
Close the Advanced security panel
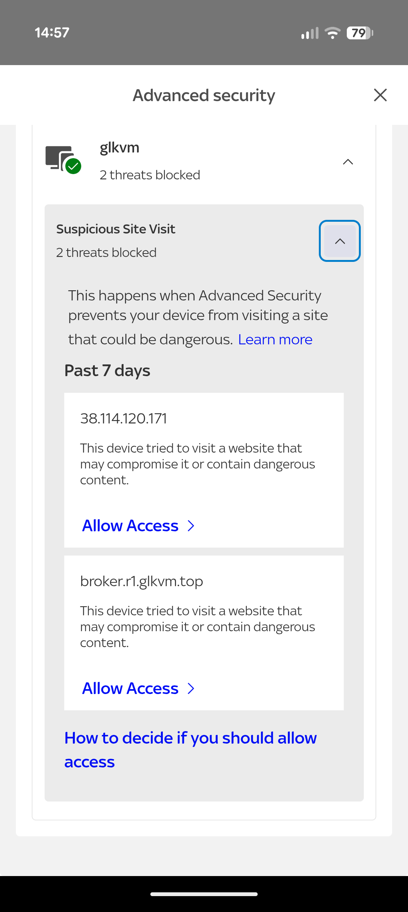[380, 95]
